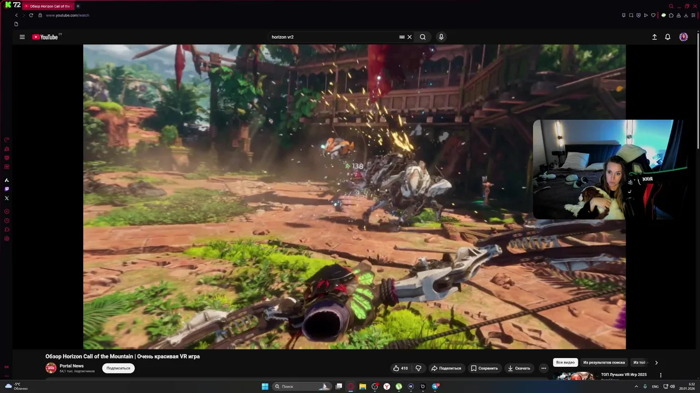Click the Windows taskbar Поиск search box

click(302, 386)
